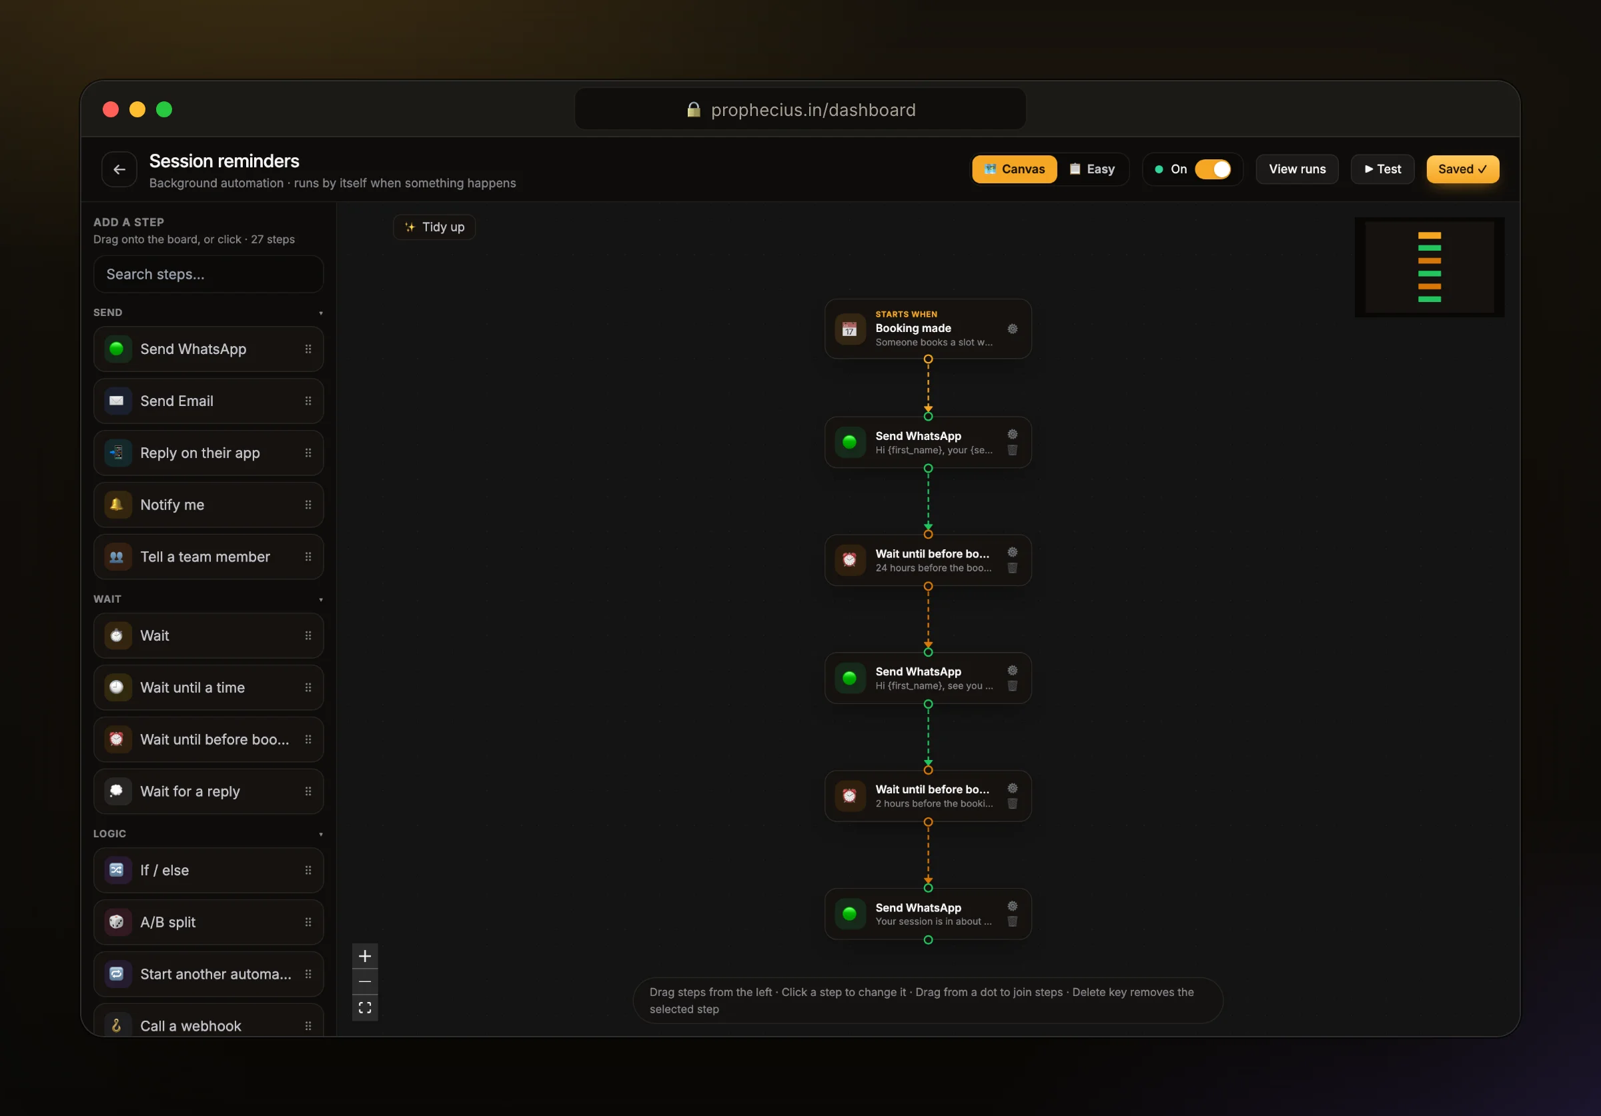Add Wait step from the sidebar
Screen dimensions: 1601x1116
(x=209, y=636)
